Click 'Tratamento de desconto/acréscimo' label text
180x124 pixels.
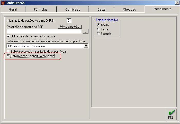[x=46, y=41]
